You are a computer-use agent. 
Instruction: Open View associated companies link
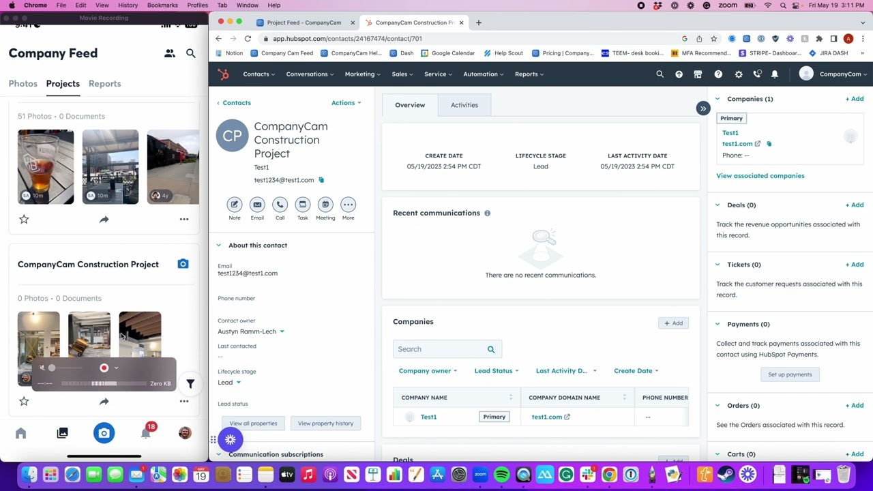pyautogui.click(x=760, y=176)
